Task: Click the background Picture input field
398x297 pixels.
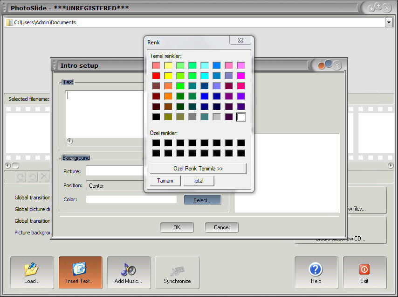Action: tap(115, 171)
